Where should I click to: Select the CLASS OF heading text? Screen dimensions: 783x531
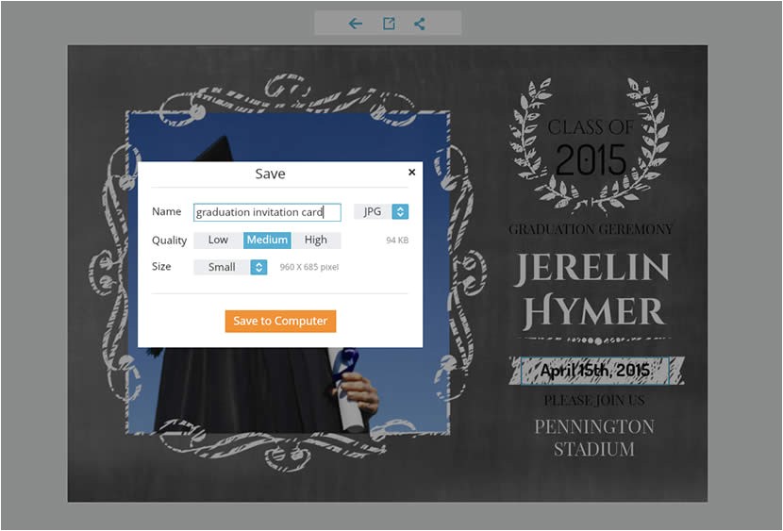(x=591, y=127)
